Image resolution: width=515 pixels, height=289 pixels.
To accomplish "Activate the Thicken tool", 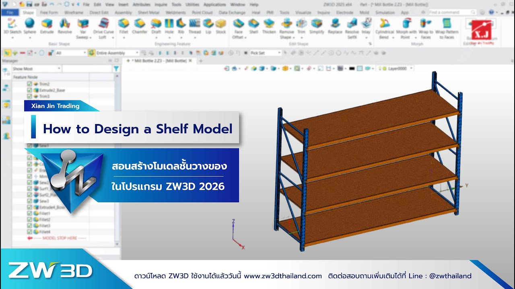I will [x=269, y=27].
